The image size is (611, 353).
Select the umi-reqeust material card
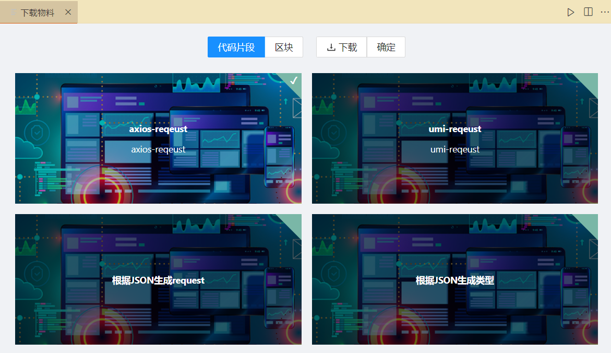coord(455,138)
